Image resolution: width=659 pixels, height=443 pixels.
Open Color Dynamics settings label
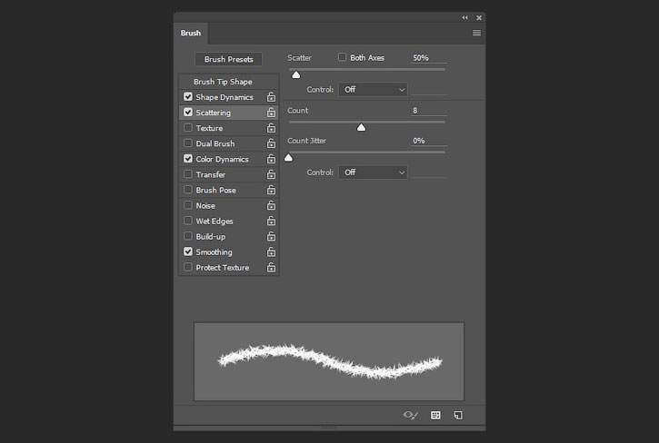(x=222, y=159)
